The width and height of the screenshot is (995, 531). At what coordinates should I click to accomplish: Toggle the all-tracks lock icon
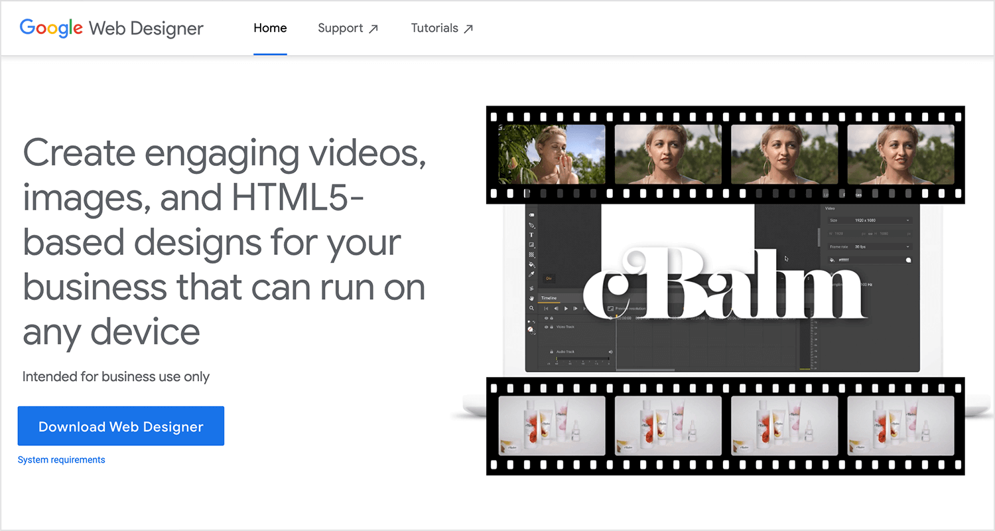[x=551, y=318]
